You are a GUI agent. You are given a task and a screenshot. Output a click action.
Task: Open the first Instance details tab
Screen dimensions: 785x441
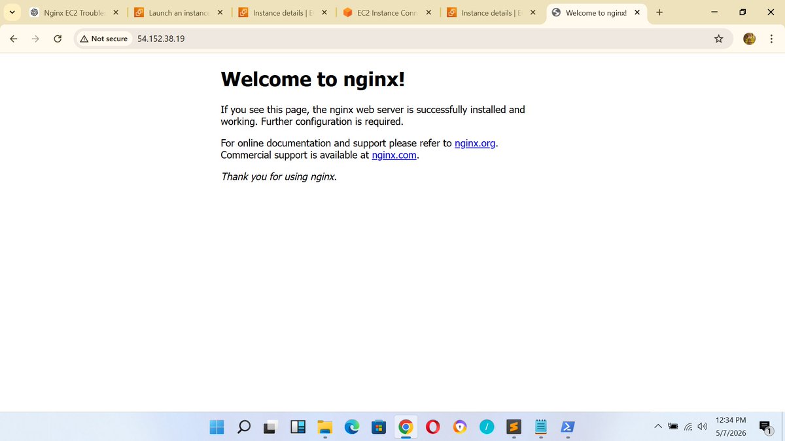pyautogui.click(x=282, y=12)
